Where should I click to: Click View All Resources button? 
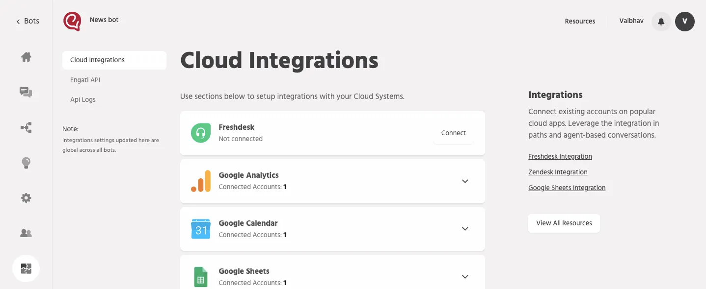click(564, 223)
